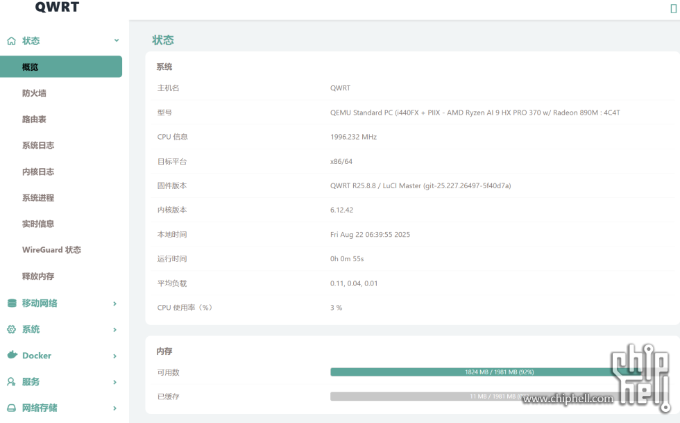The image size is (680, 423).
Task: Open the 概览 overview page
Action: [x=61, y=67]
